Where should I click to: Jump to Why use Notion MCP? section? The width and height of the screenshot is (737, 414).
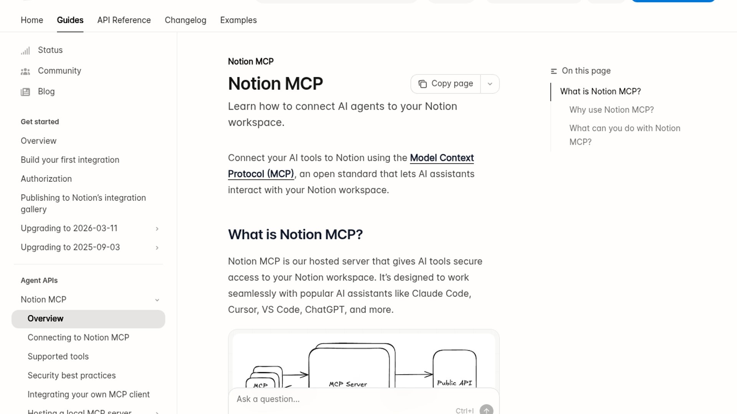pyautogui.click(x=611, y=110)
